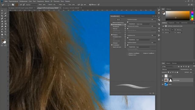This screenshot has width=195, height=110.
Task: Open search magnifier in the options bar
Action: (189, 5)
